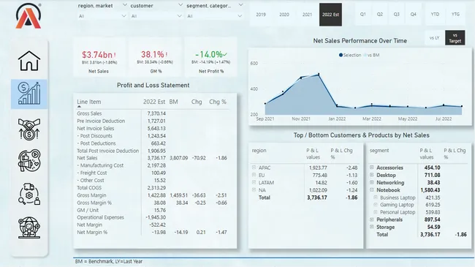Select the Pre Invoice Deduction line item

pos(101,121)
